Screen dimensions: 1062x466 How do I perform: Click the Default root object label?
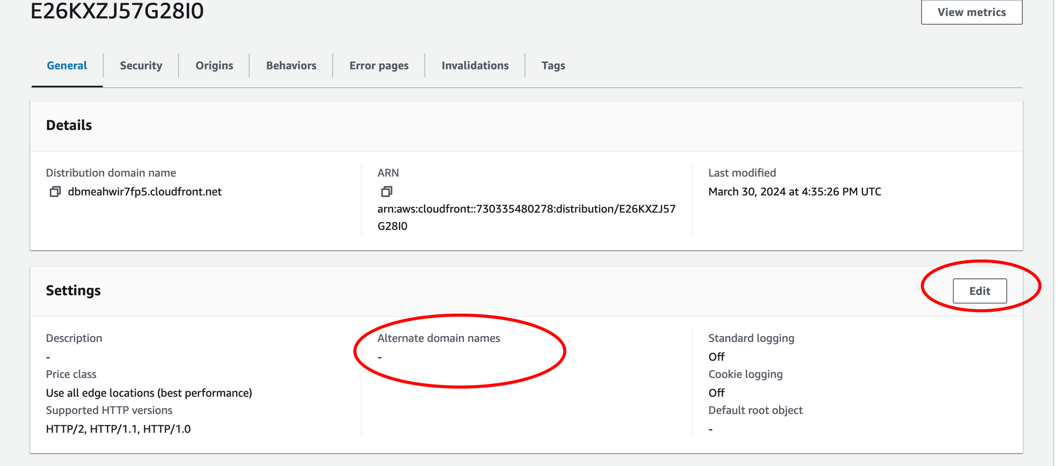pyautogui.click(x=755, y=410)
